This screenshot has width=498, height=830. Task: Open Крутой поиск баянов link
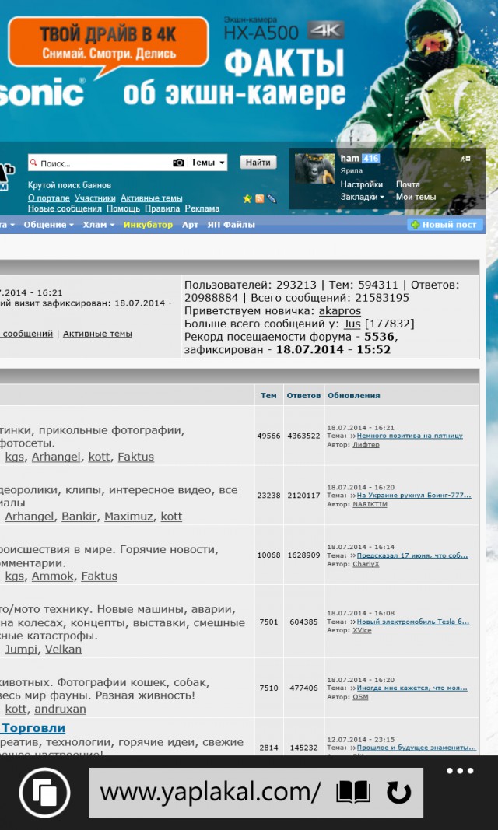69,185
